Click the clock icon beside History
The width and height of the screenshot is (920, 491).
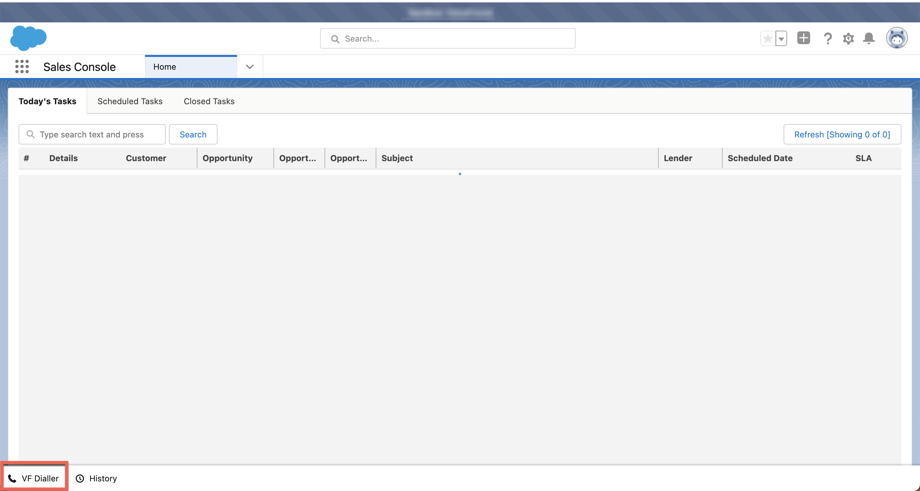pyautogui.click(x=80, y=479)
